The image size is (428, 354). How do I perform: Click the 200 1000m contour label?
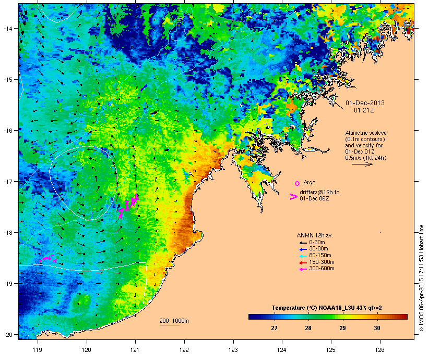point(174,321)
